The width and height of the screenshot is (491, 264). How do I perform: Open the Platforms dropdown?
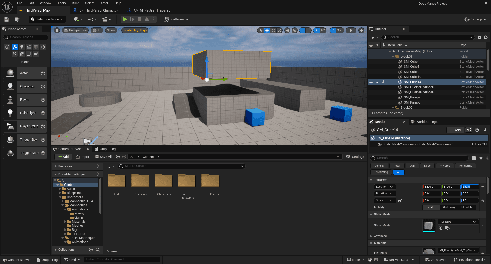pyautogui.click(x=176, y=19)
